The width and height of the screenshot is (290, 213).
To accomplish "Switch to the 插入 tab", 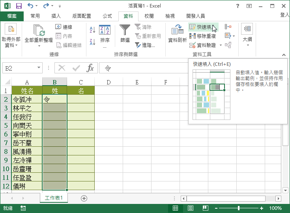I will [56, 16].
